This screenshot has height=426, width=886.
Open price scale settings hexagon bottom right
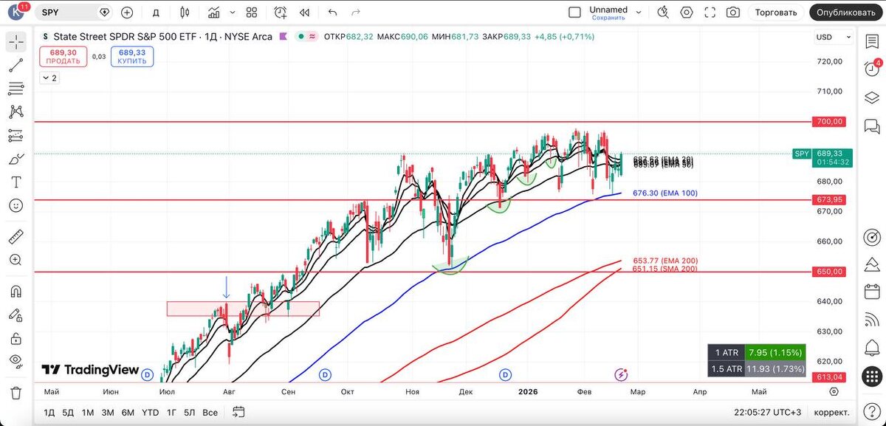(834, 391)
